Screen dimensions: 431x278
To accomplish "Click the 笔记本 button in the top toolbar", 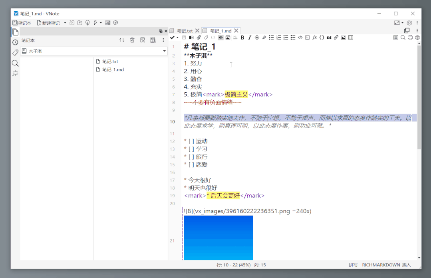I will [22, 23].
